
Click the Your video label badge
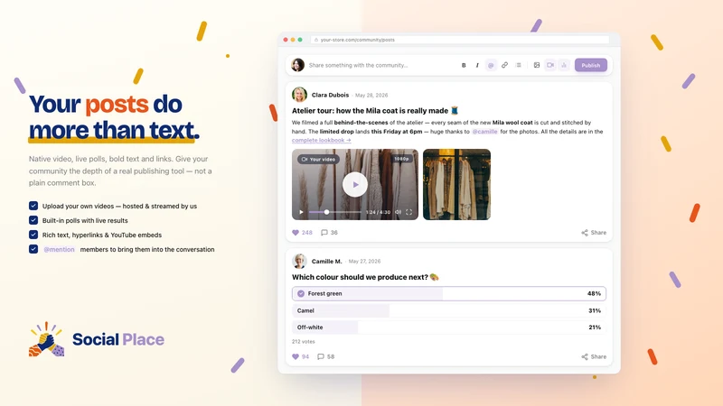click(x=319, y=160)
